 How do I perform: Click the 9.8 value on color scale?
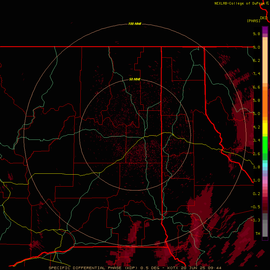pos(256,34)
